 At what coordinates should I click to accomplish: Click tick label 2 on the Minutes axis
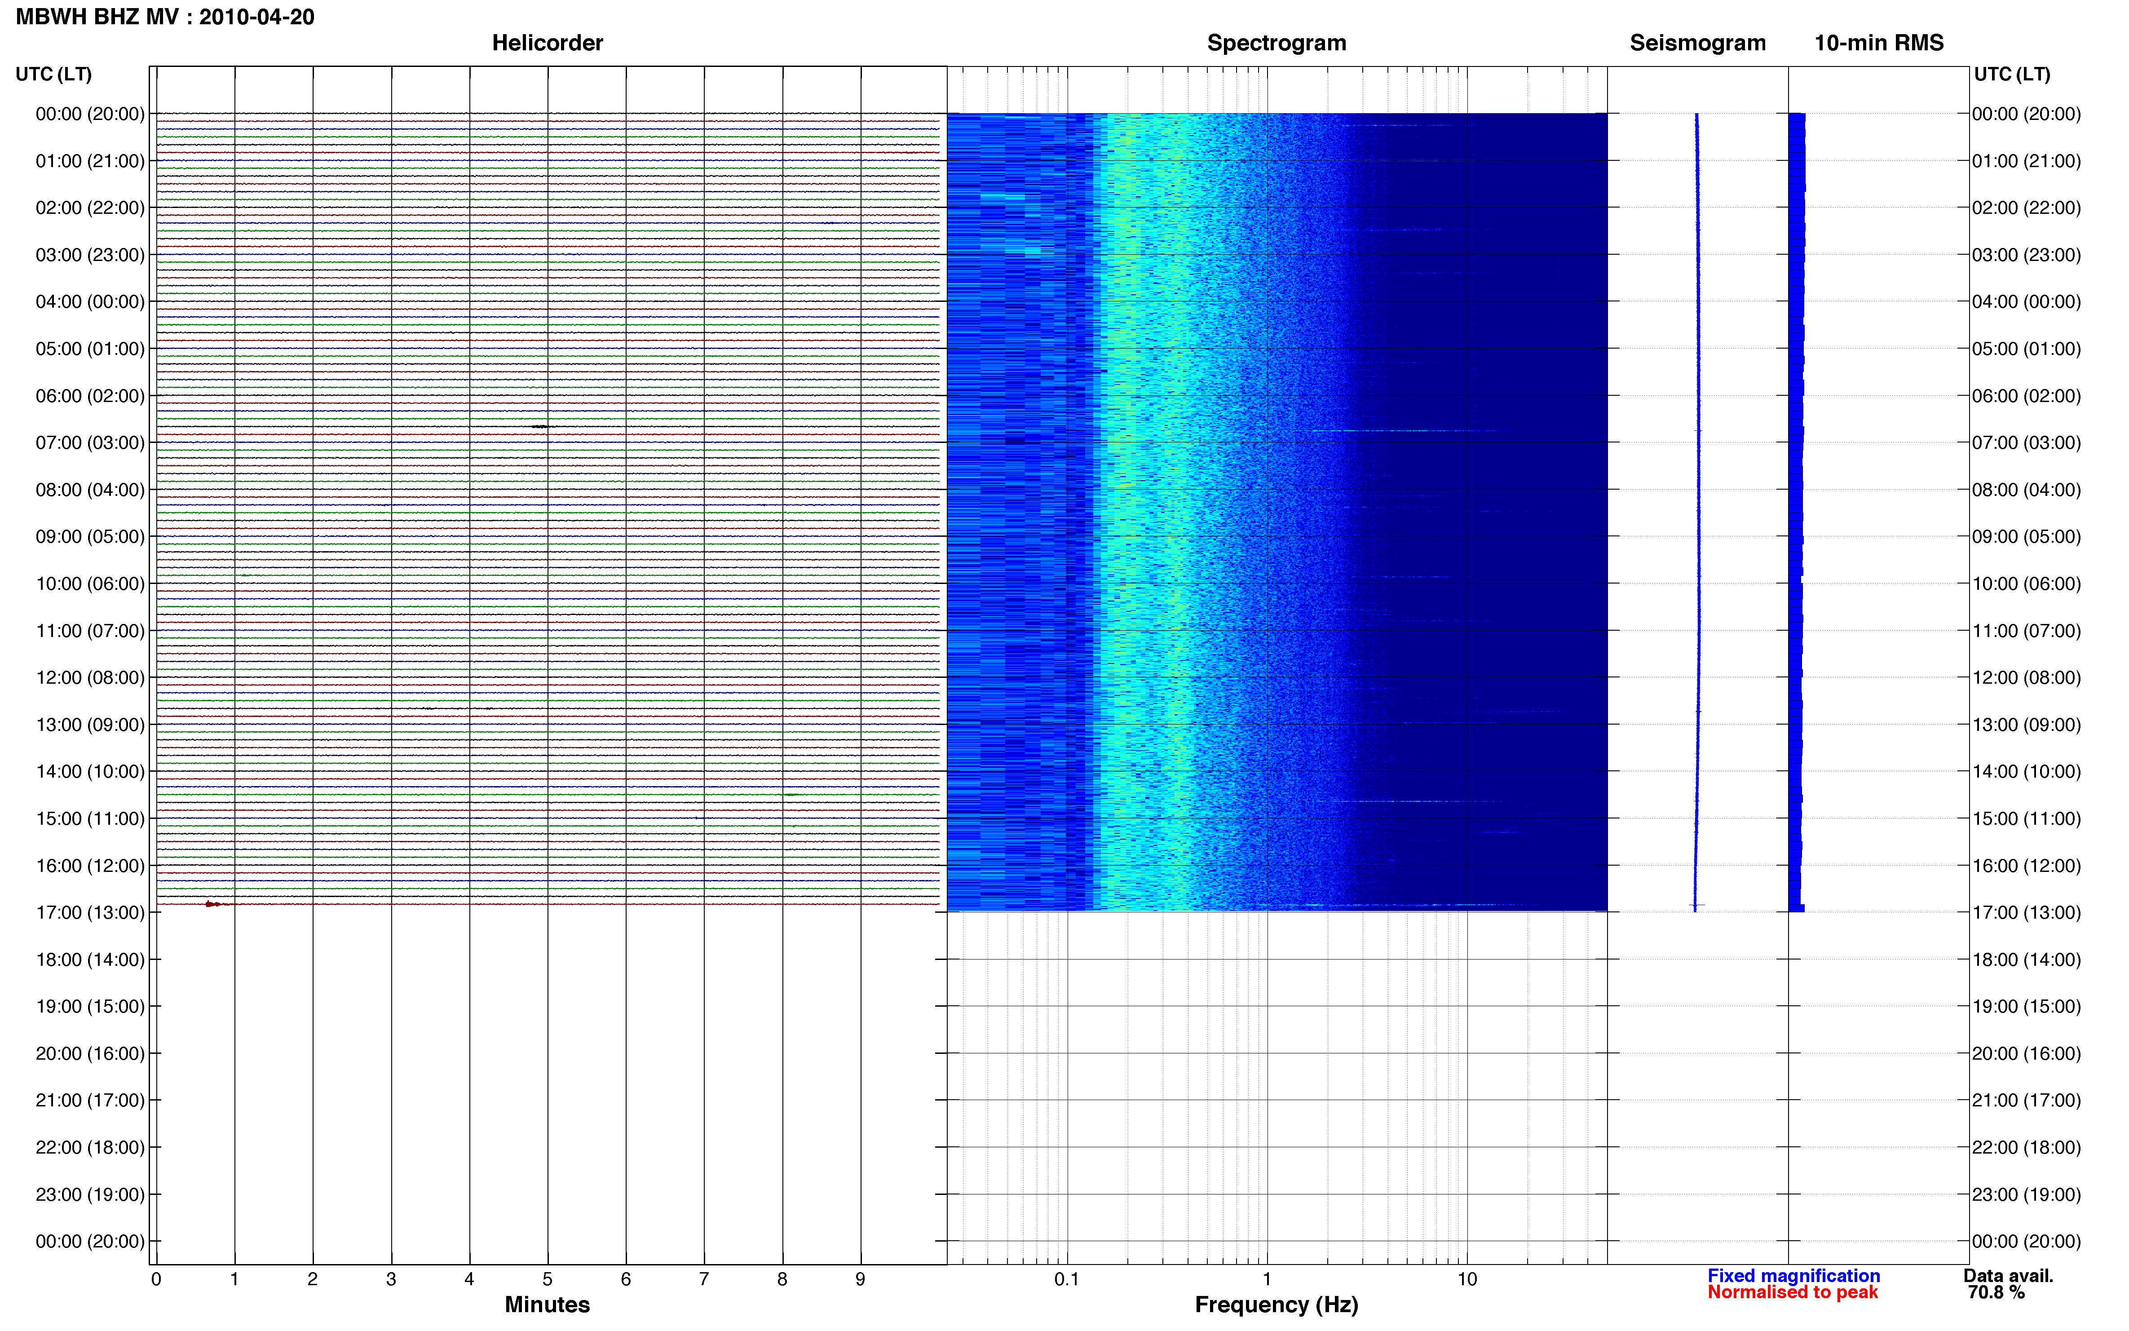tap(313, 1279)
